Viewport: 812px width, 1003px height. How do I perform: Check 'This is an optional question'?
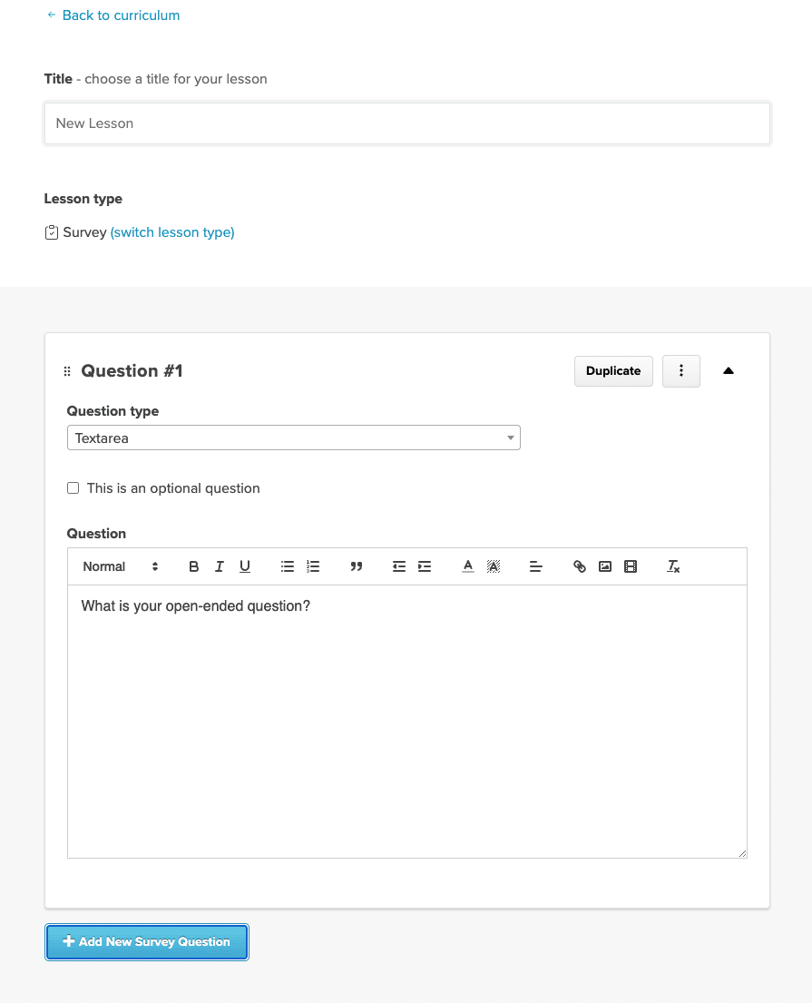tap(73, 488)
